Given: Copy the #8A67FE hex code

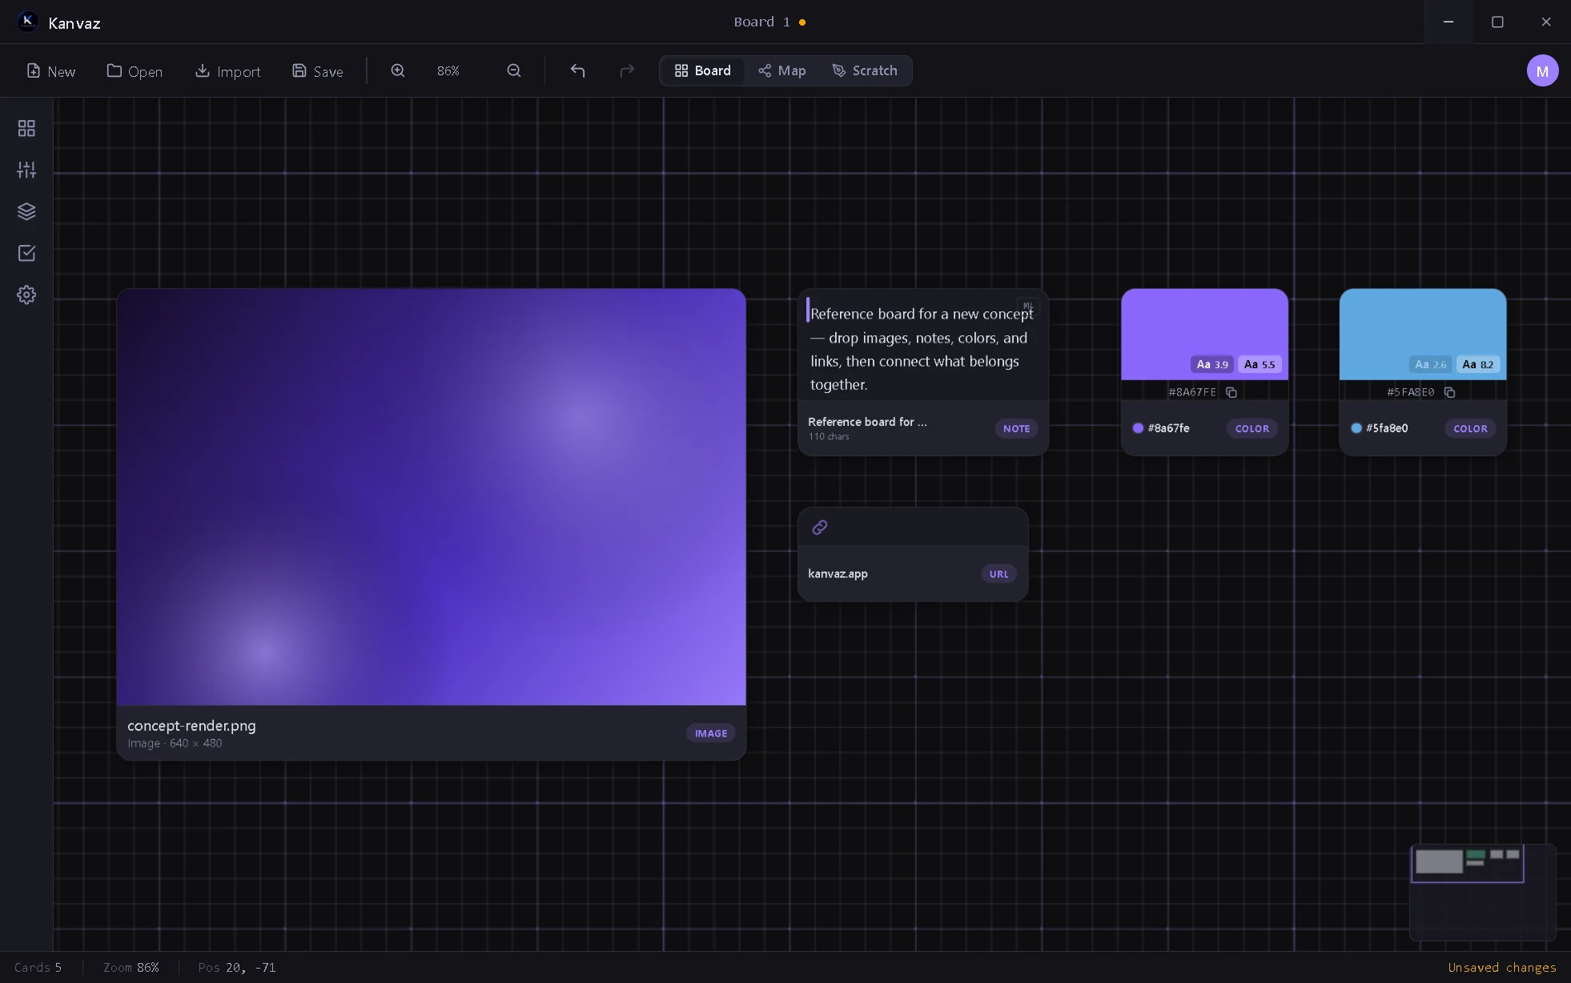Looking at the screenshot, I should coord(1231,392).
